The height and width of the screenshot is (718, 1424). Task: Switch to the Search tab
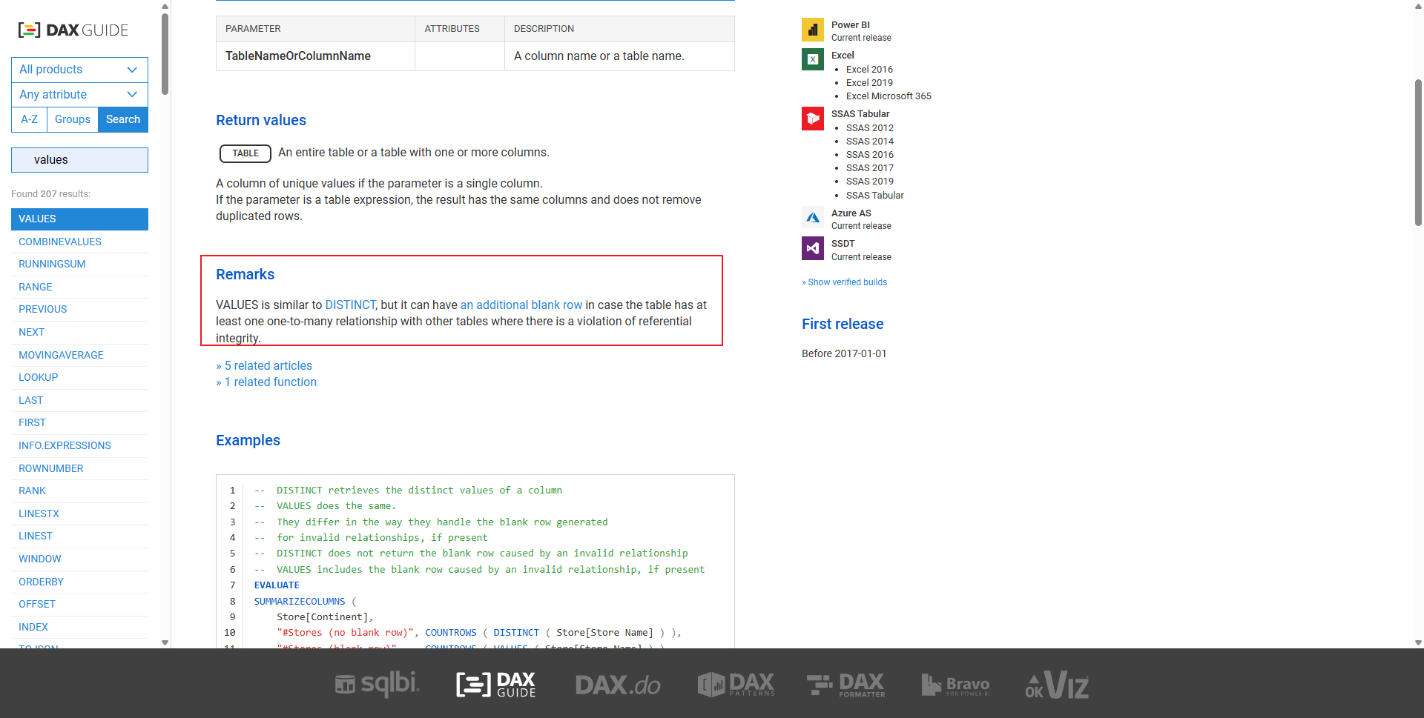tap(123, 119)
